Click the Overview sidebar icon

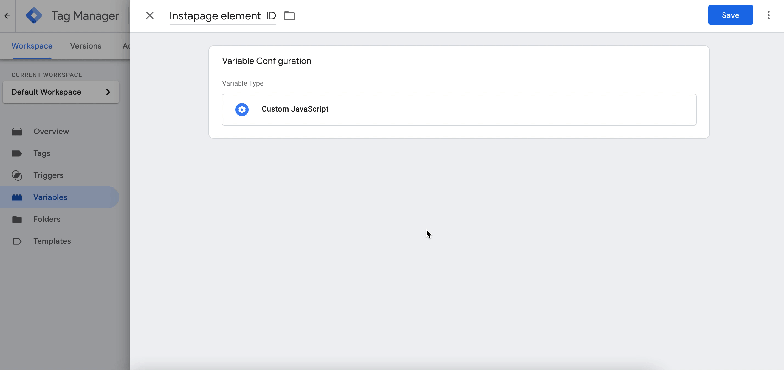coord(17,132)
